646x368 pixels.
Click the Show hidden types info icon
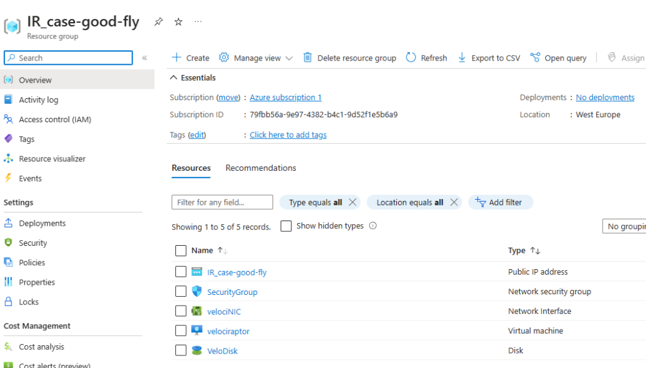(x=373, y=226)
